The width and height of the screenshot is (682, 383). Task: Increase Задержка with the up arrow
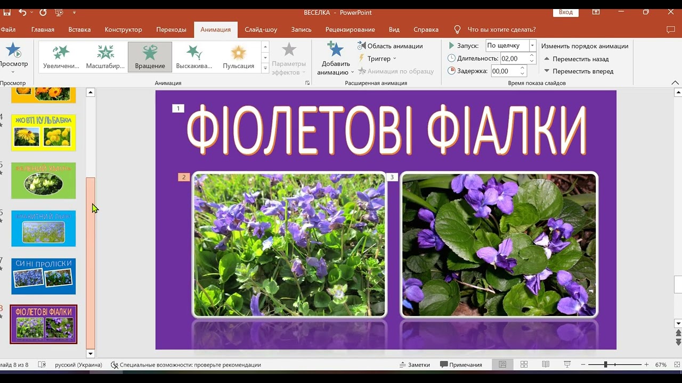pos(522,68)
